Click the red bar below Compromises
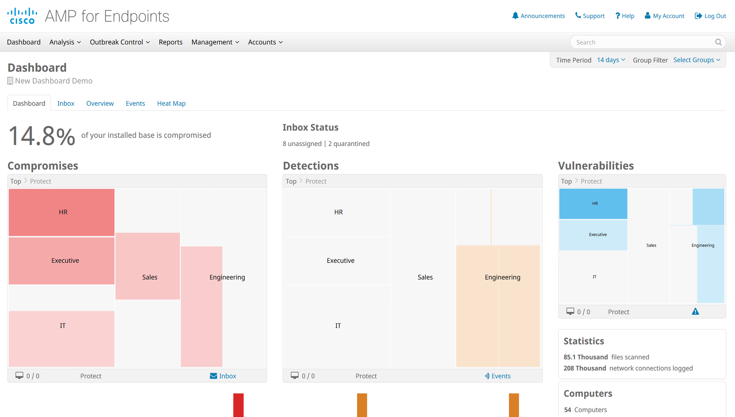Viewport: 735px width, 417px height. tap(238, 405)
